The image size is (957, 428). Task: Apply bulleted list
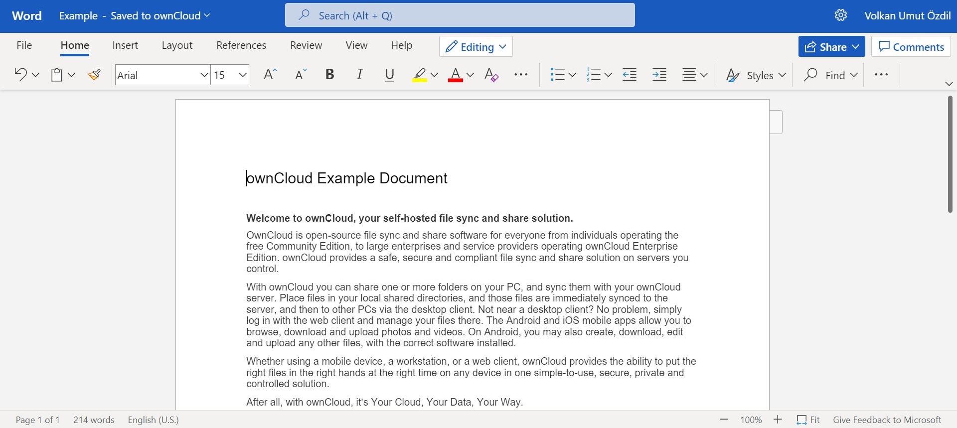(x=557, y=75)
